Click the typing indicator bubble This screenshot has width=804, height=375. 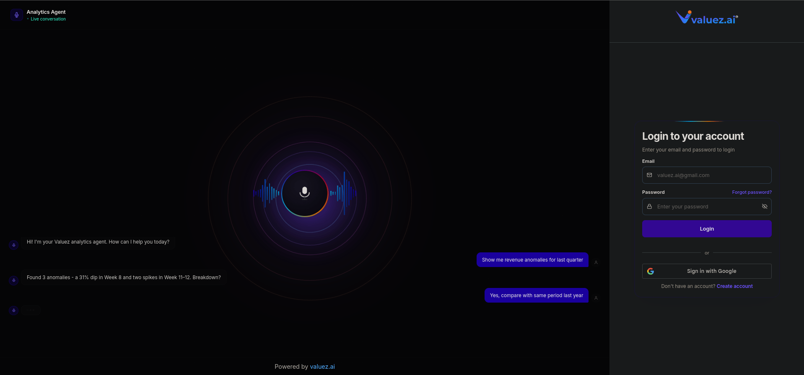click(x=31, y=310)
